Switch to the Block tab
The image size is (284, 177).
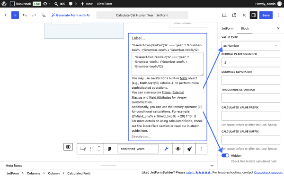tap(245, 28)
